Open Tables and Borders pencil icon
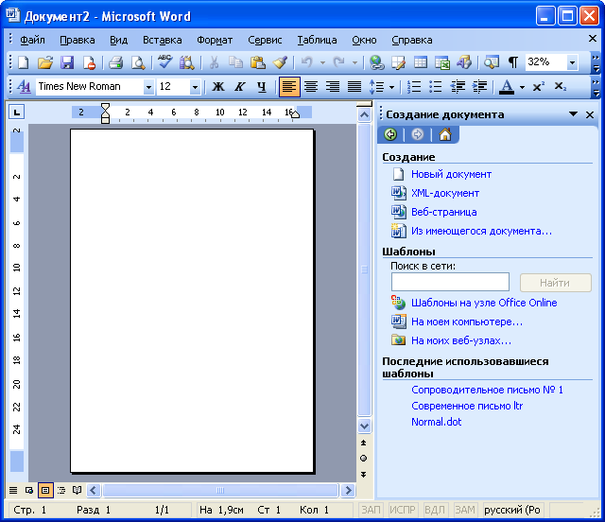 point(398,62)
